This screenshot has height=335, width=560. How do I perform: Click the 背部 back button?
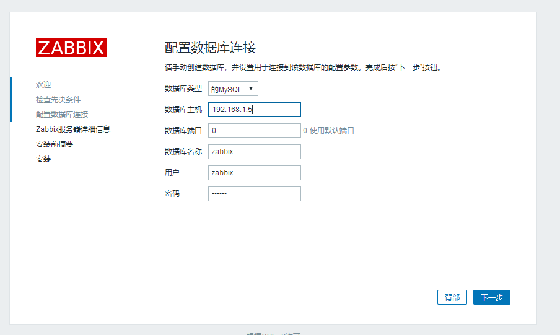pos(452,297)
